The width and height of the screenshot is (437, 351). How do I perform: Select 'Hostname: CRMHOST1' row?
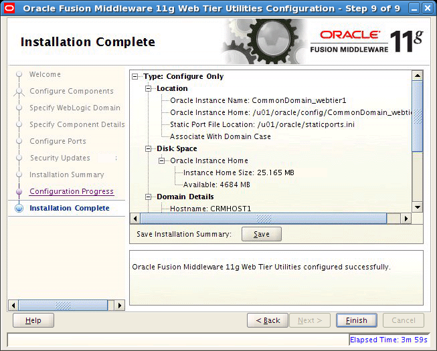pyautogui.click(x=211, y=209)
